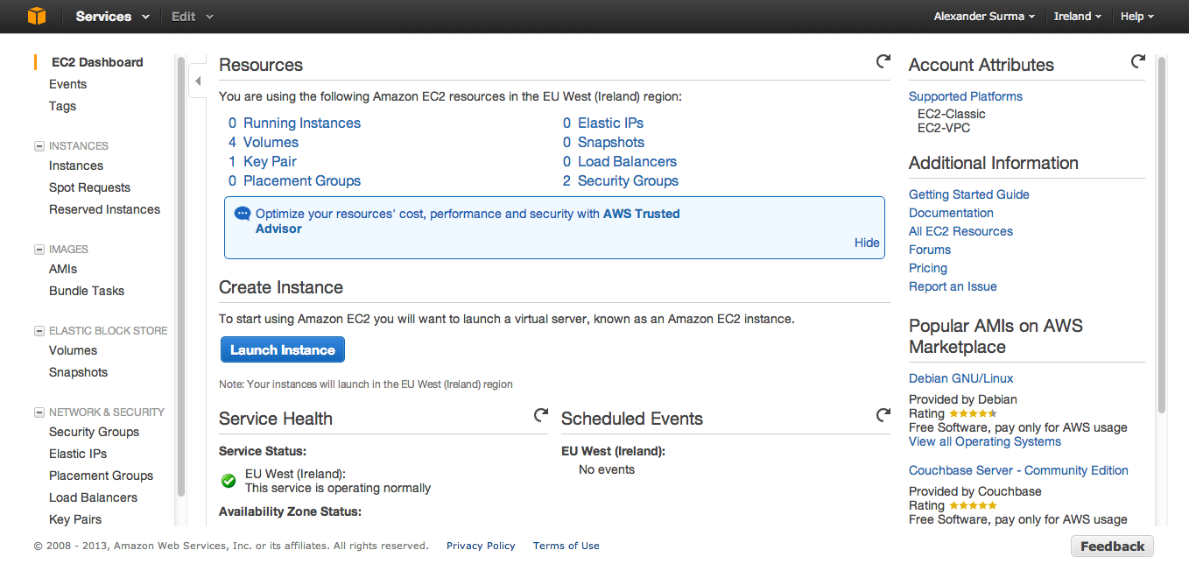This screenshot has height=564, width=1189.
Task: Open Snapshots in the sidebar
Action: pyautogui.click(x=78, y=372)
